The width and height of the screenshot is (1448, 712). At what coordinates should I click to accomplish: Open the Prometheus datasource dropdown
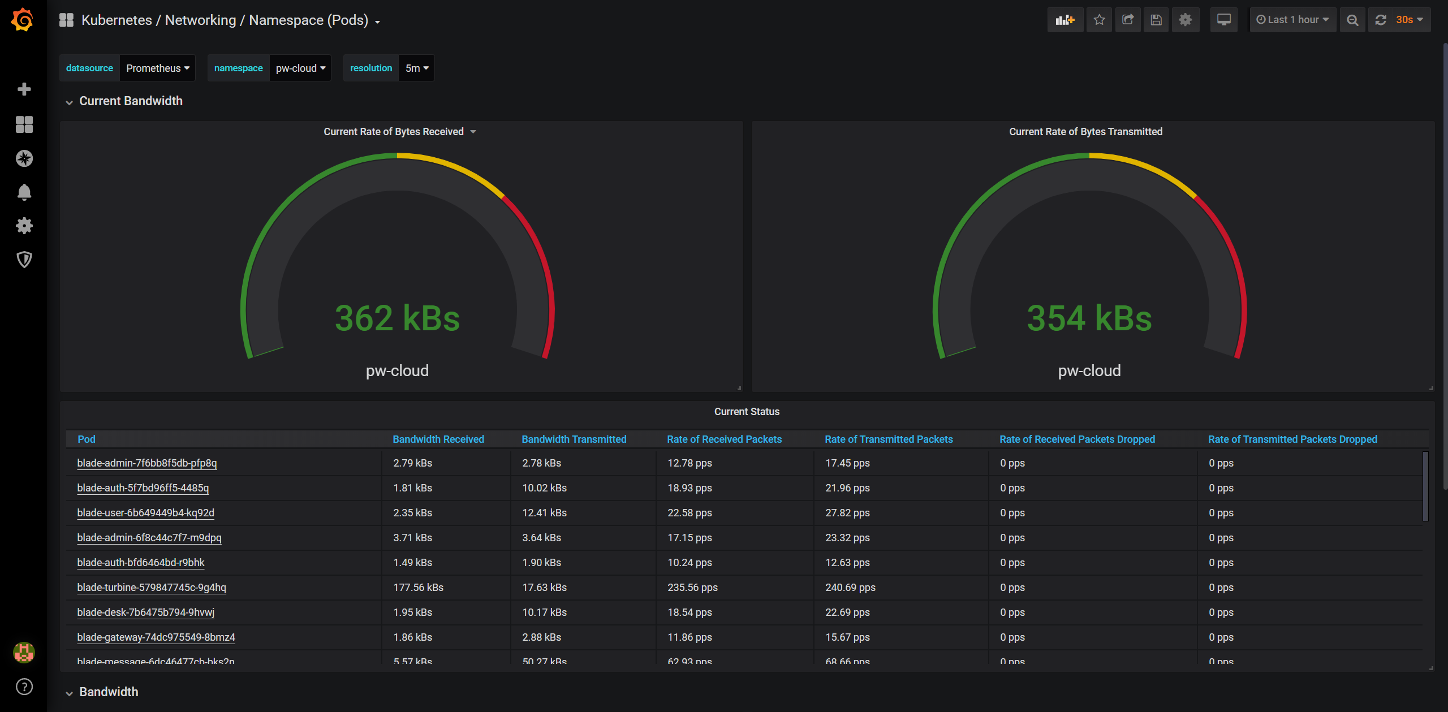157,68
